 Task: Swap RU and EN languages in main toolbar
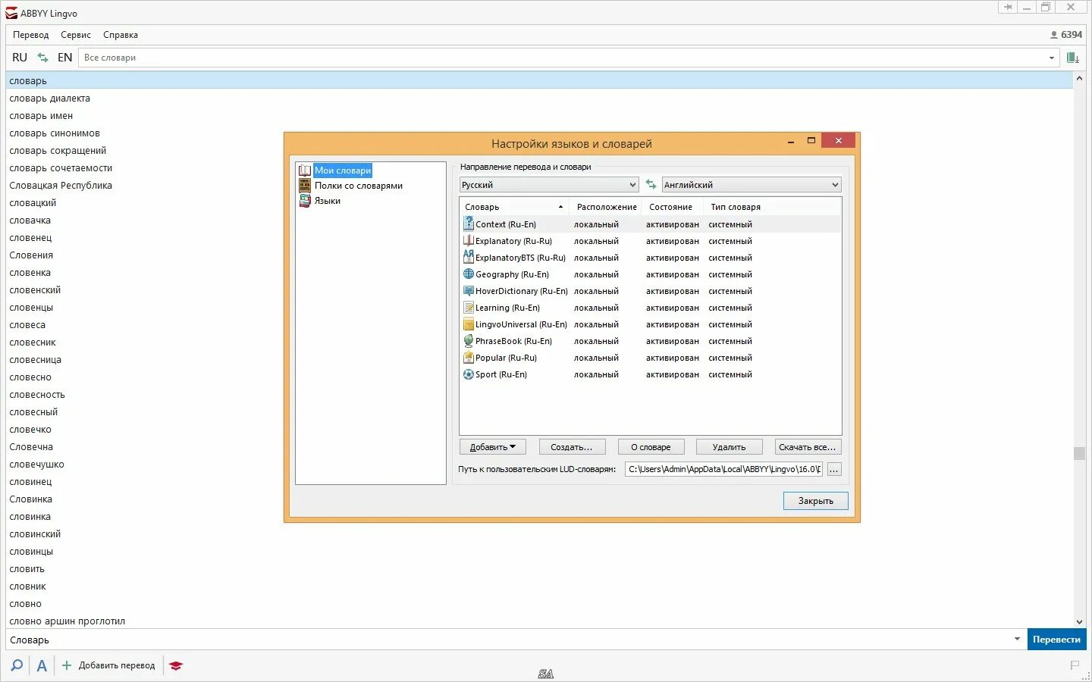(x=43, y=58)
